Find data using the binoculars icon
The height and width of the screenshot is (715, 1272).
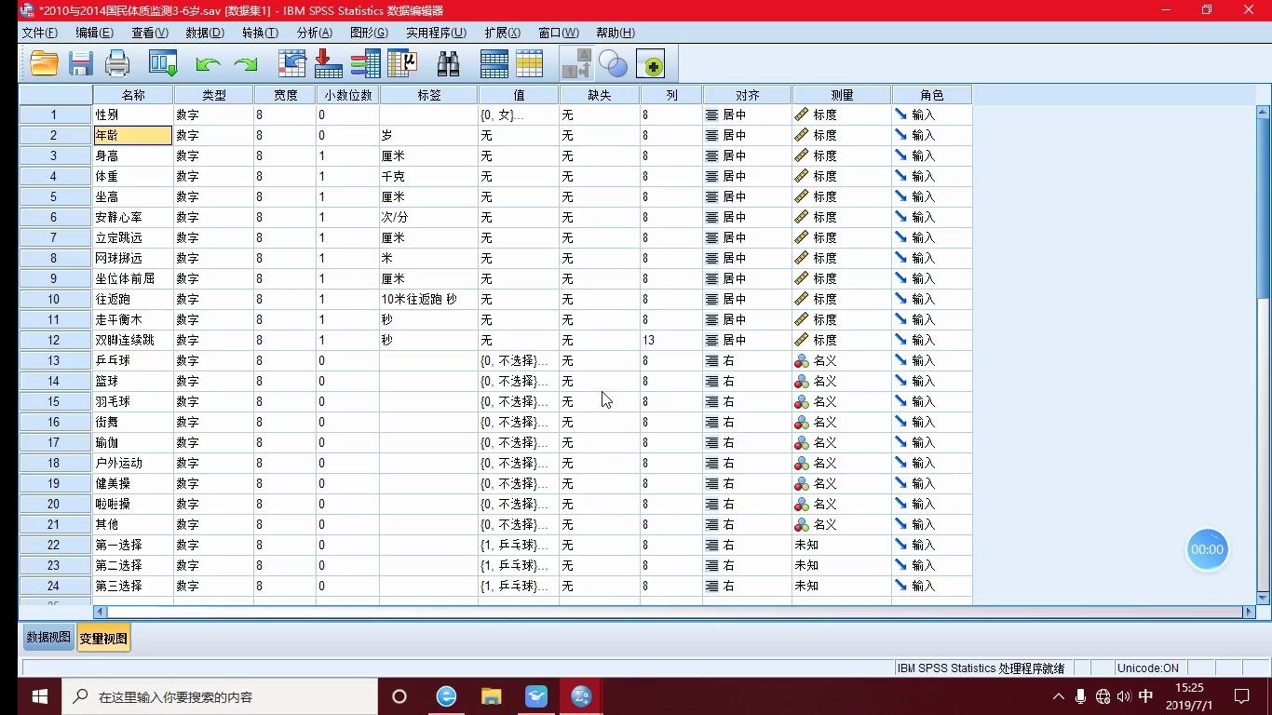pos(447,63)
